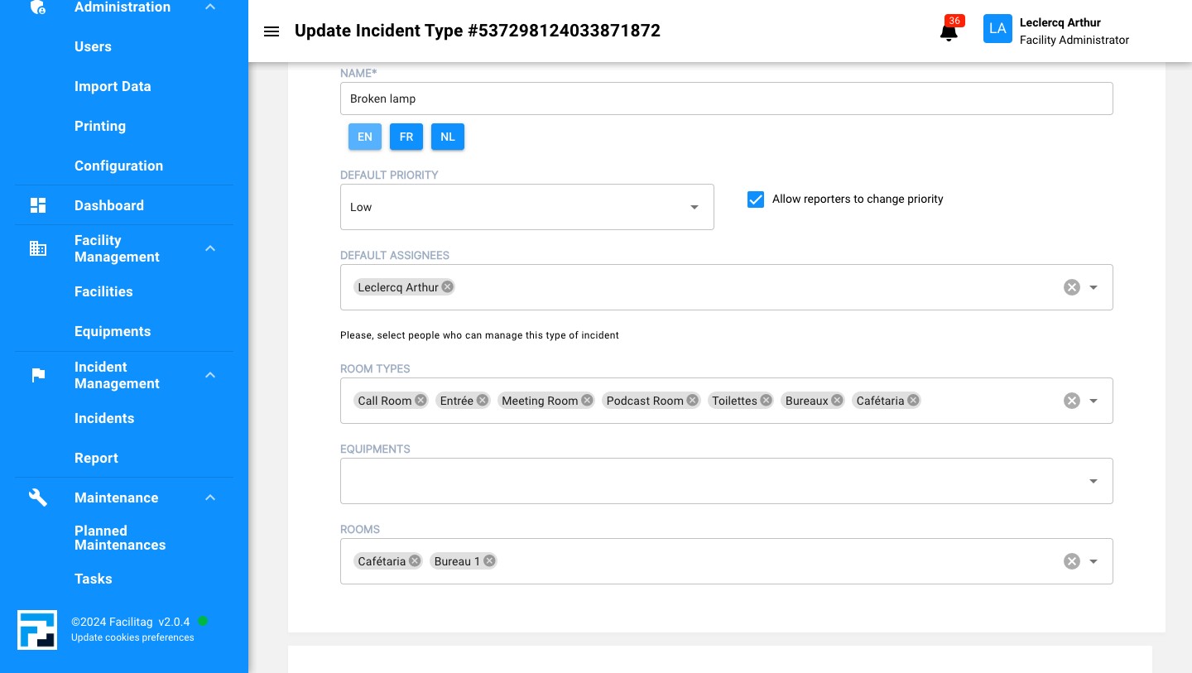Open Equipments in sidebar
The width and height of the screenshot is (1192, 673).
tap(113, 331)
